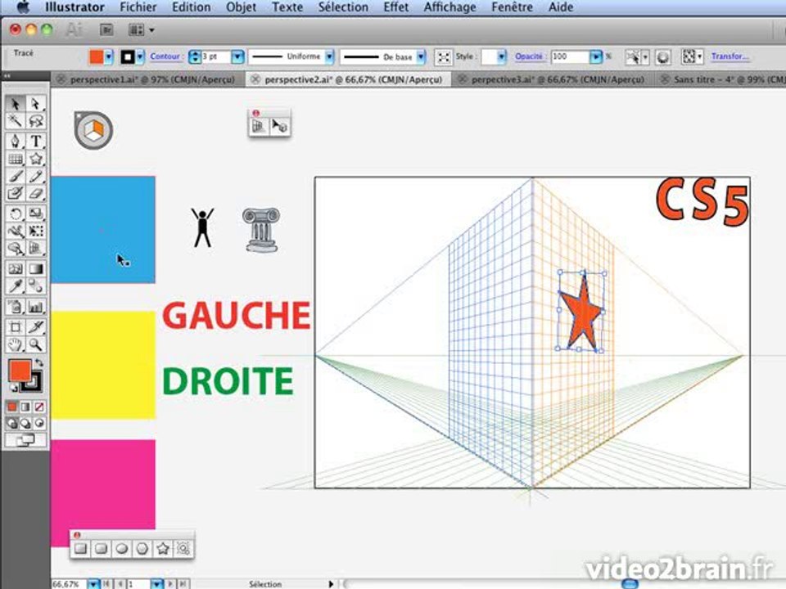The image size is (786, 589).
Task: Open the Uniforme width profile dropdown
Action: click(x=329, y=56)
